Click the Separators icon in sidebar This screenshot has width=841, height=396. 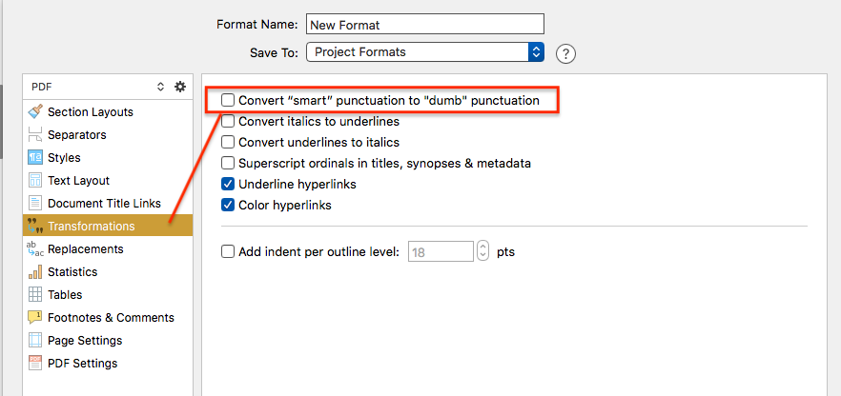pyautogui.click(x=35, y=135)
